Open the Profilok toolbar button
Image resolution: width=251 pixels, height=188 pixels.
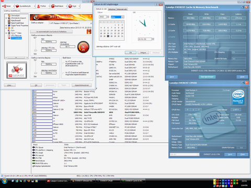coord(42,6)
